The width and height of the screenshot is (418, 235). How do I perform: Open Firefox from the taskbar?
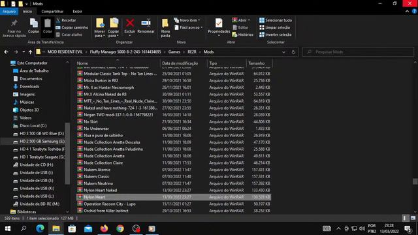point(104,228)
